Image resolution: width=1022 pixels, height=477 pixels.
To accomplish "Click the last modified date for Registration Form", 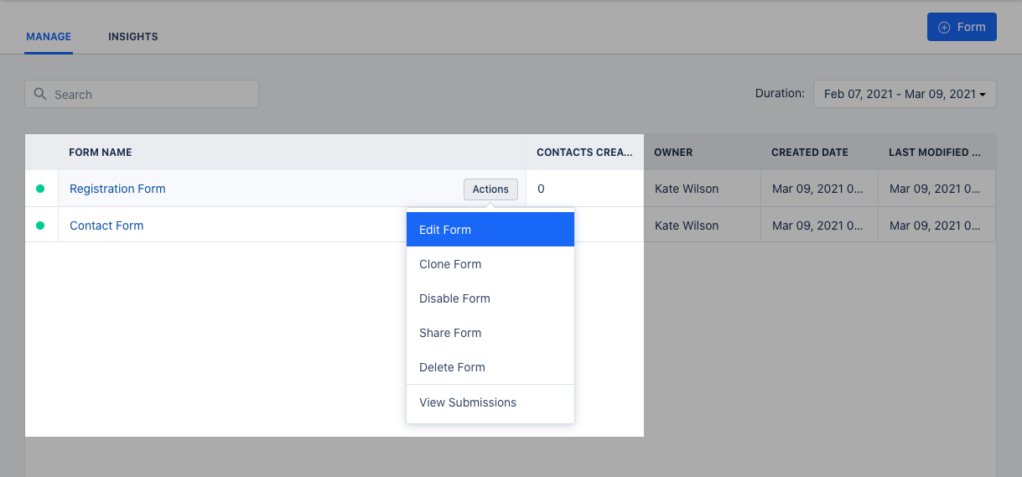I will pyautogui.click(x=935, y=189).
